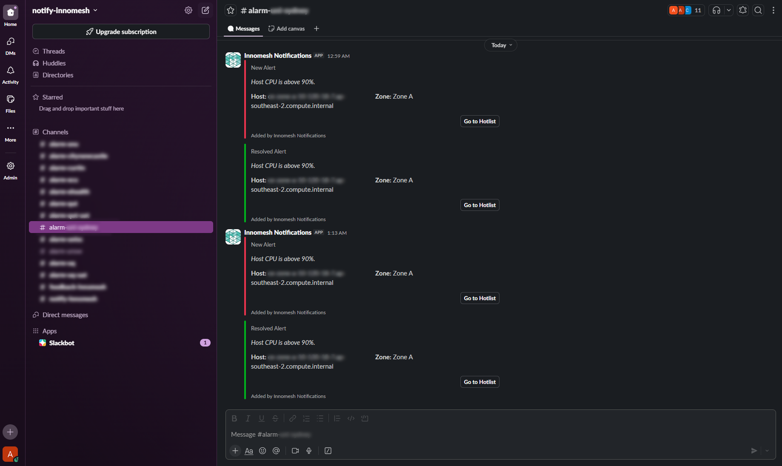Open the channel notification bell settings
Viewport: 782px width, 466px height.
point(743,10)
